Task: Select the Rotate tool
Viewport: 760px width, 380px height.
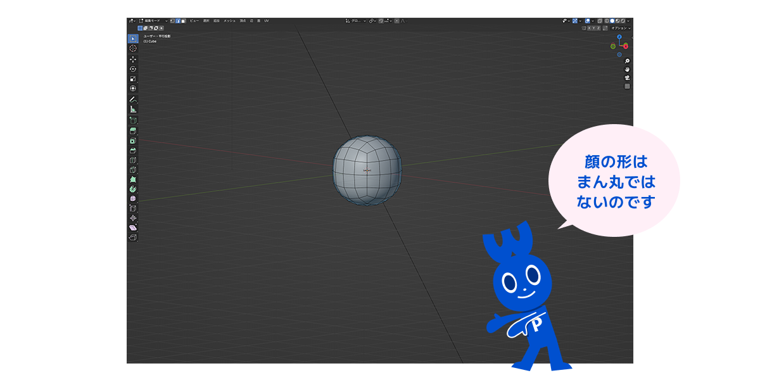Action: [x=133, y=69]
